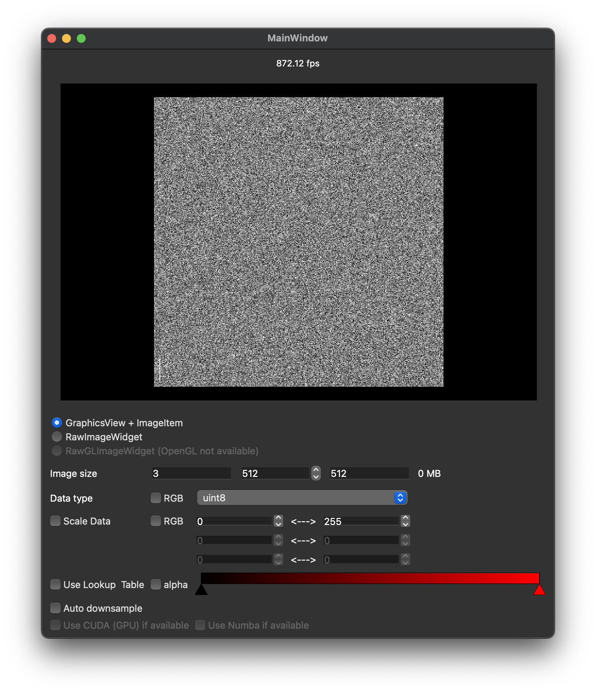
Task: Toggle the RGB checkbox beside Scale Data
Action: [155, 521]
